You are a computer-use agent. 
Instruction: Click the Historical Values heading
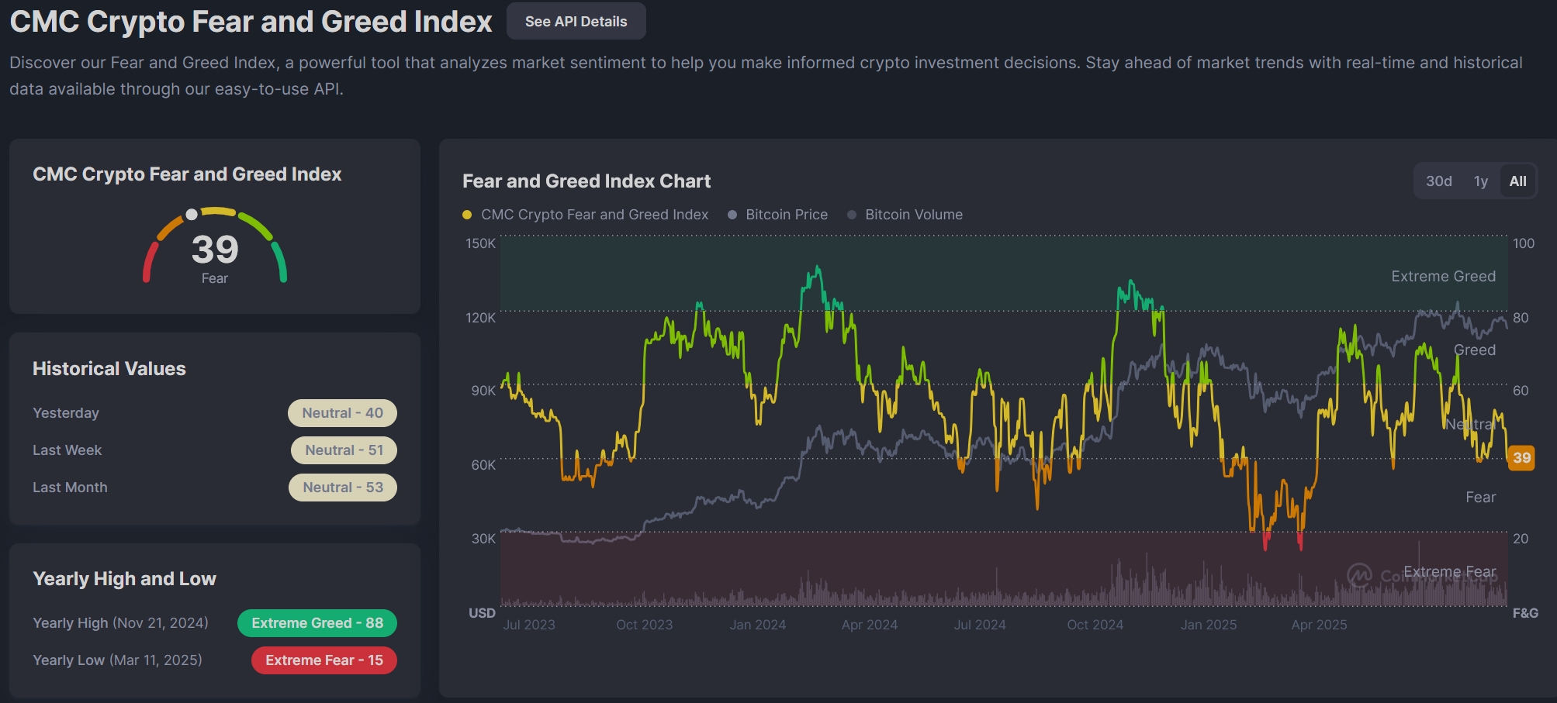(x=109, y=369)
